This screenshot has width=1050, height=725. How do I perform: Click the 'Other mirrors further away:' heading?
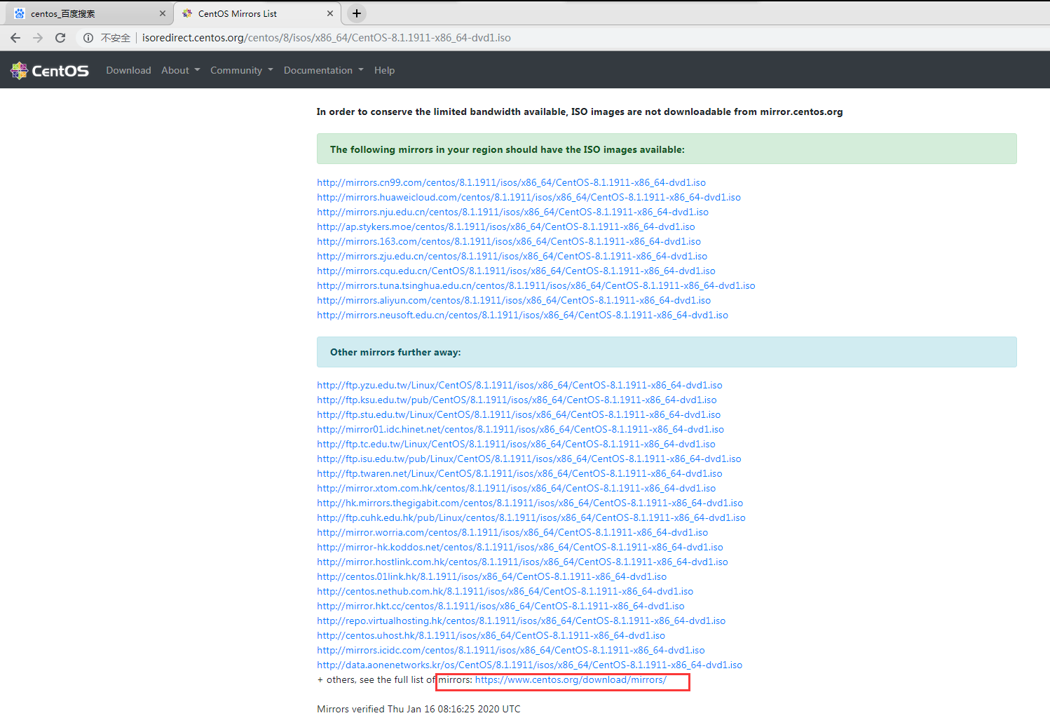coord(395,352)
